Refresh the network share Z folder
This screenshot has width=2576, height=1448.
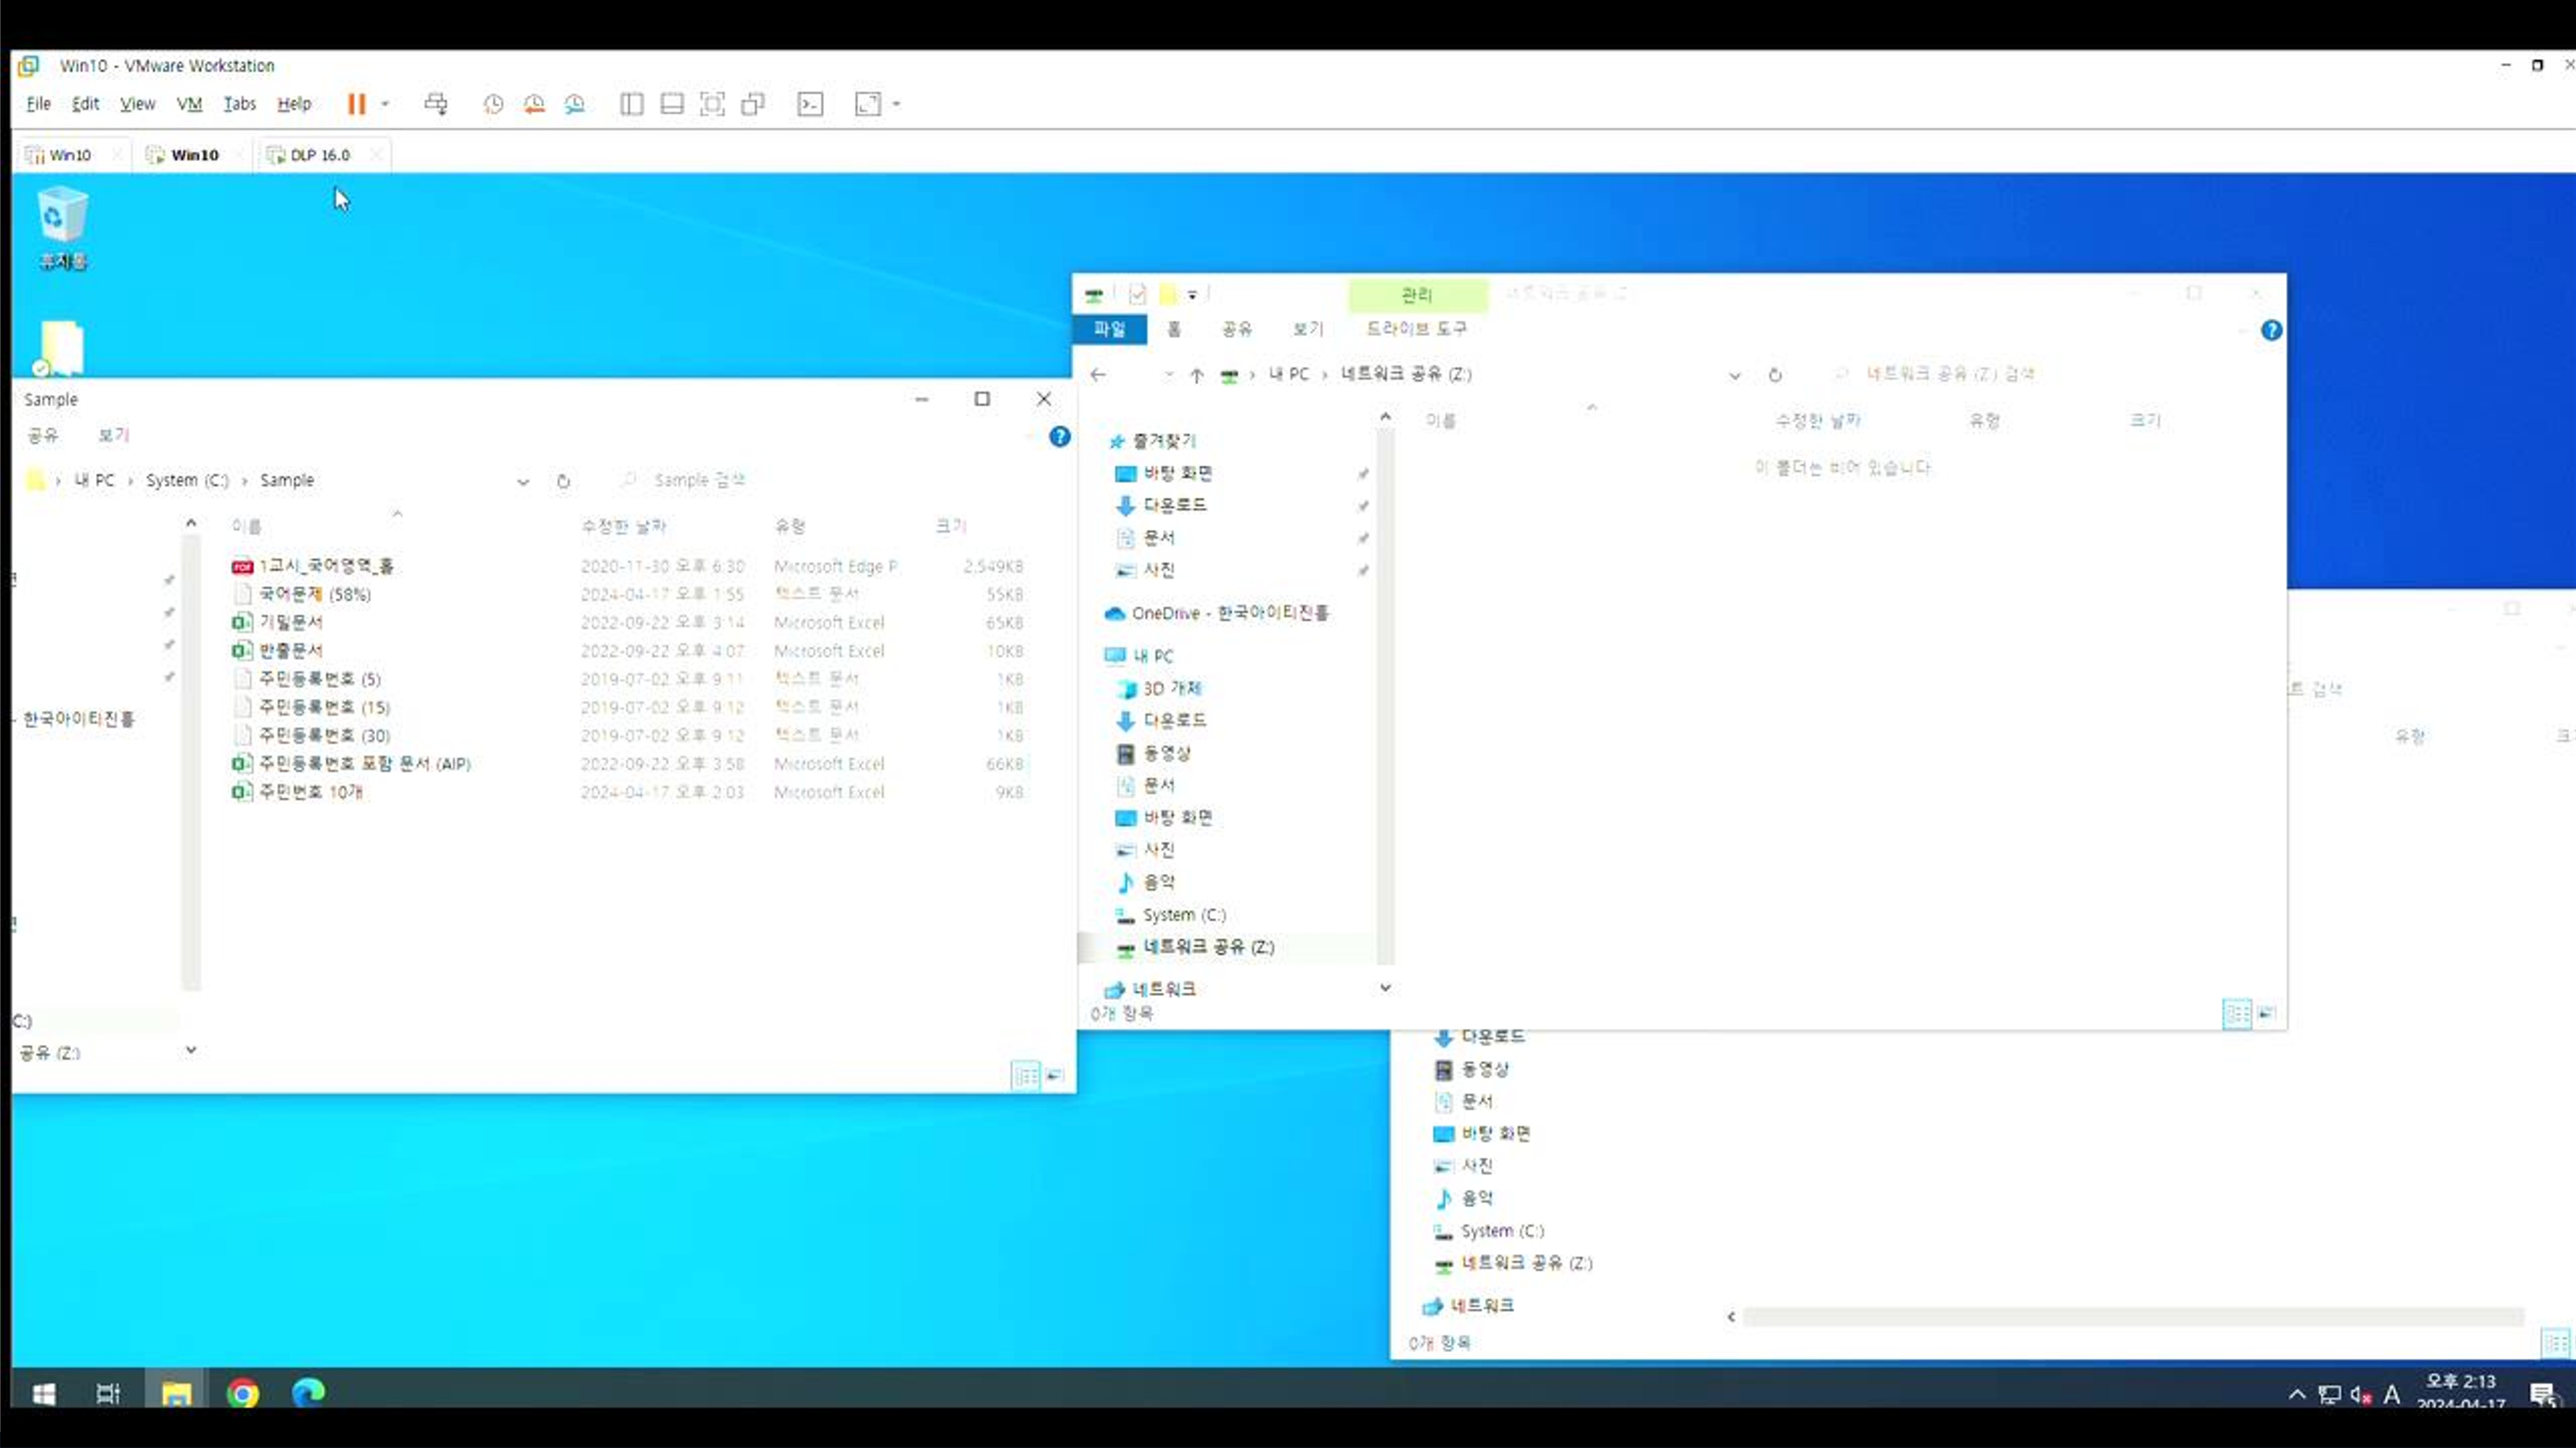(1775, 375)
